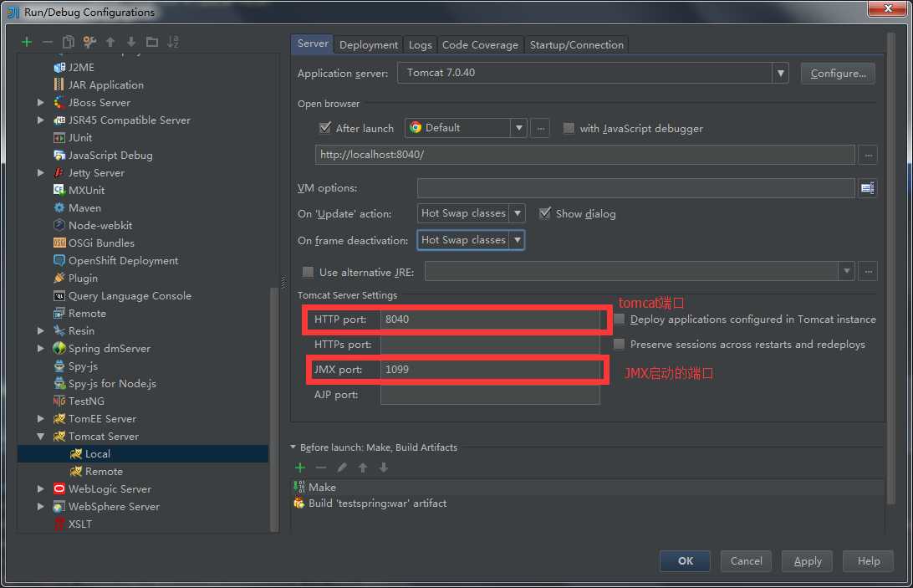The height and width of the screenshot is (588, 913).
Task: Click Configure... button
Action: (x=837, y=74)
